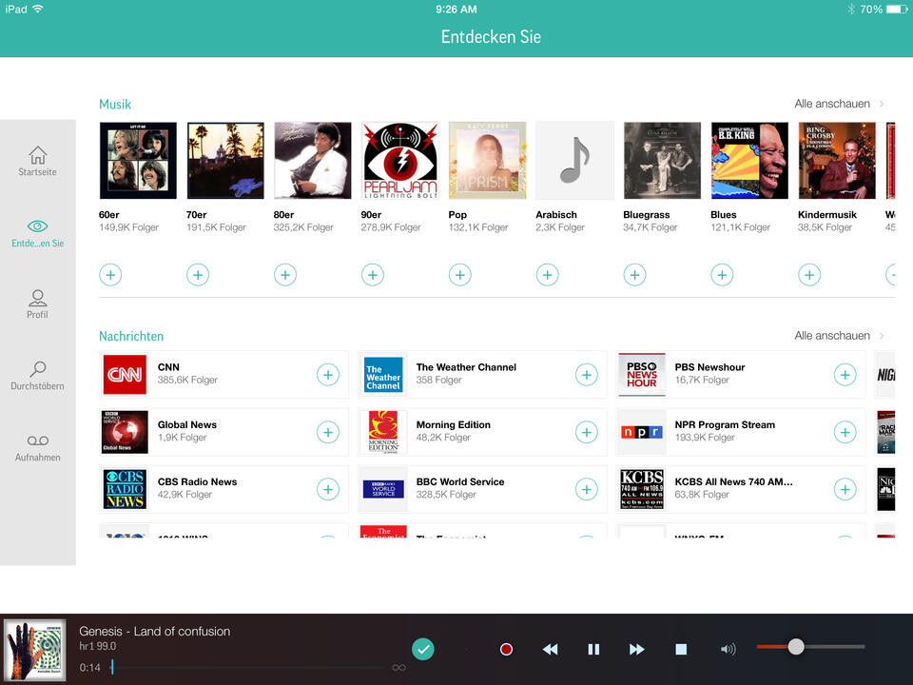Expand the Nachrichten section via its chevron
The height and width of the screenshot is (685, 913).
point(882,335)
